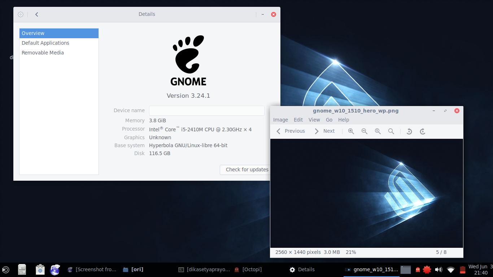Image resolution: width=493 pixels, height=277 pixels.
Task: Go to Previous image in viewer
Action: [291, 131]
